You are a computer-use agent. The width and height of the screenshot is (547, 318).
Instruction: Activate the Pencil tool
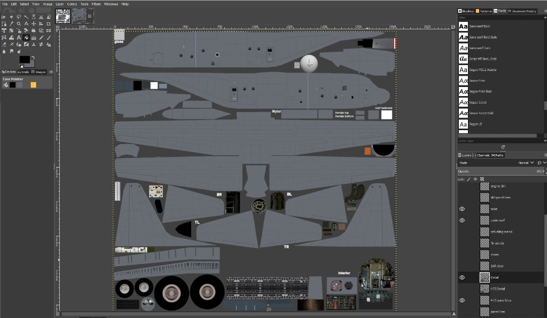(x=41, y=37)
